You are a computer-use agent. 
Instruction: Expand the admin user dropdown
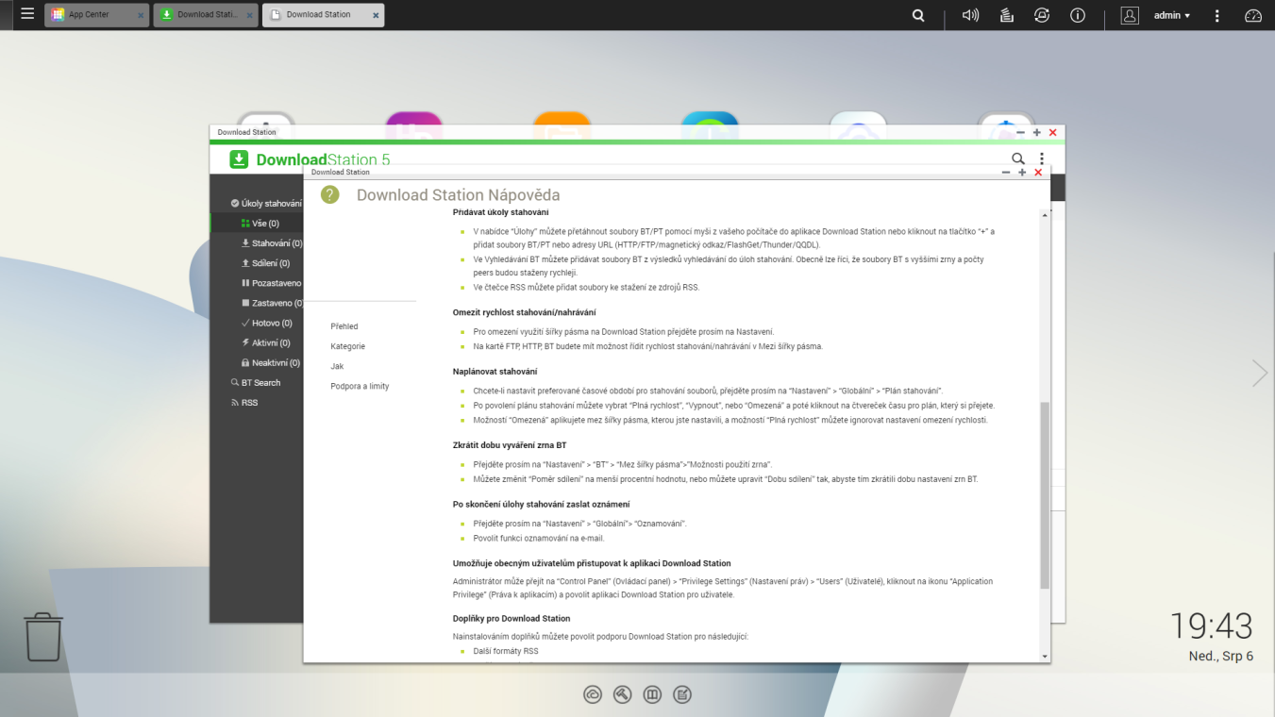1172,15
